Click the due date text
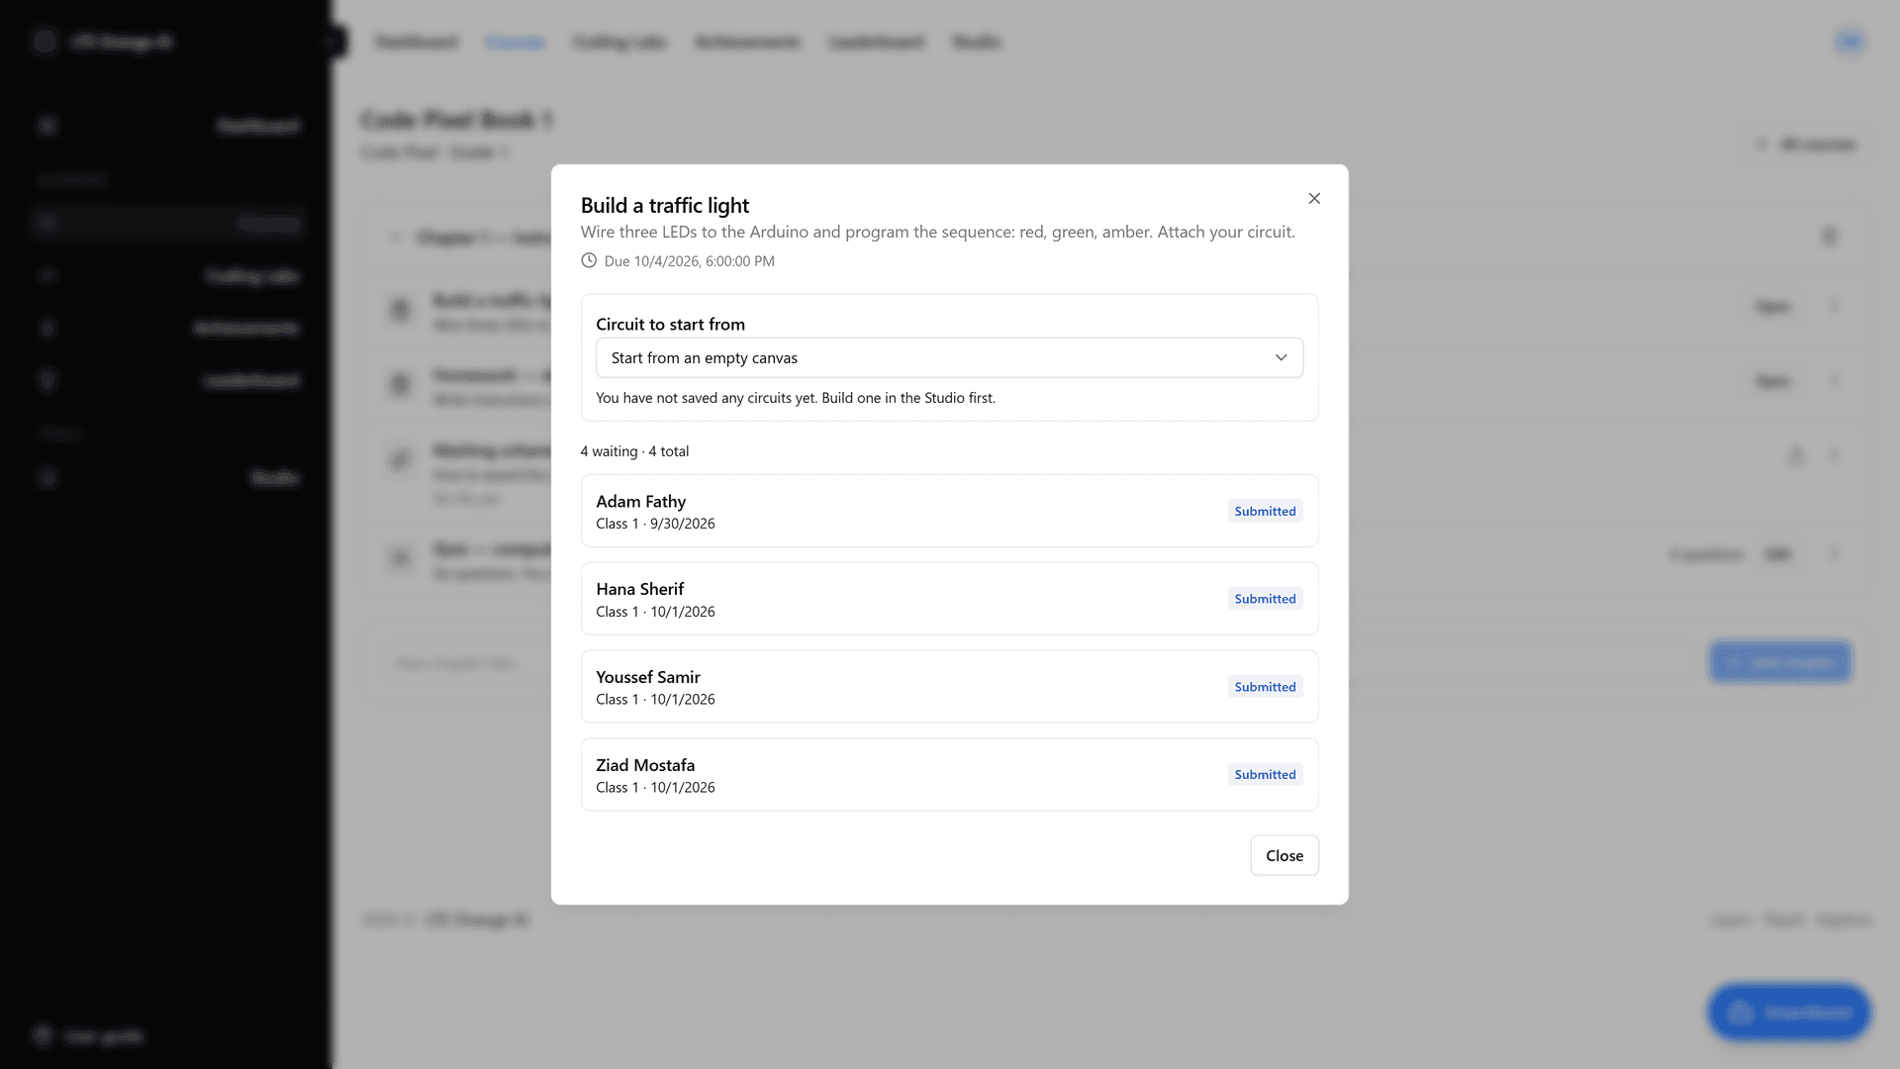This screenshot has height=1069, width=1900. click(x=689, y=261)
